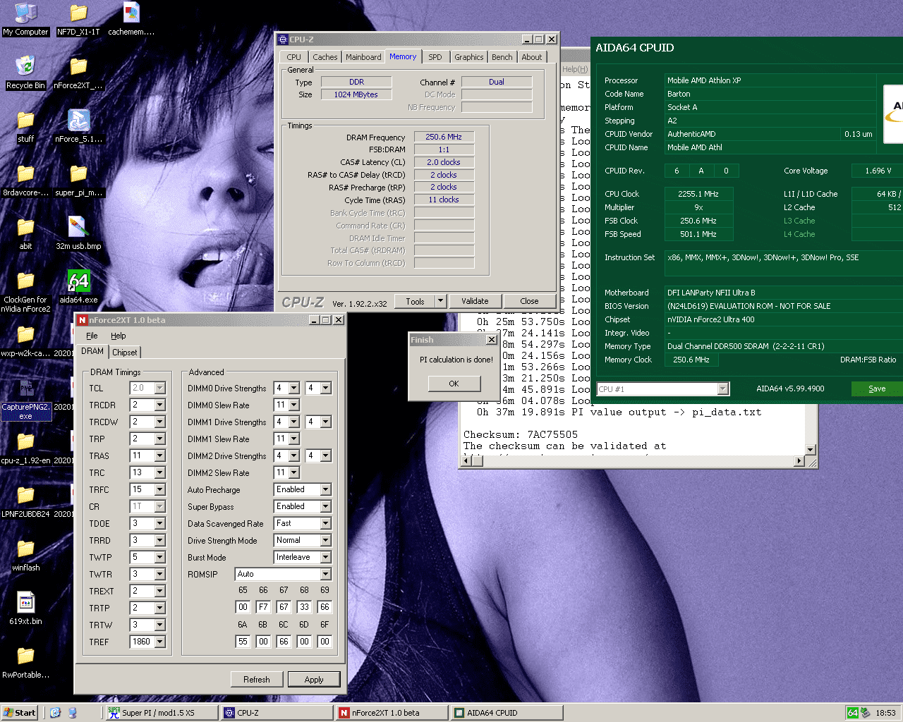Expand the Data Scavenged Rate dropdown
Image resolution: width=903 pixels, height=722 pixels.
(x=325, y=523)
